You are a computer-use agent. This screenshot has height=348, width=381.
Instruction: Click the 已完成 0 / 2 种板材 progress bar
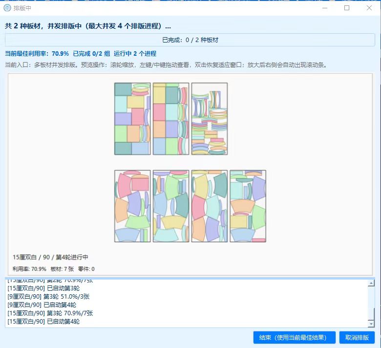190,40
